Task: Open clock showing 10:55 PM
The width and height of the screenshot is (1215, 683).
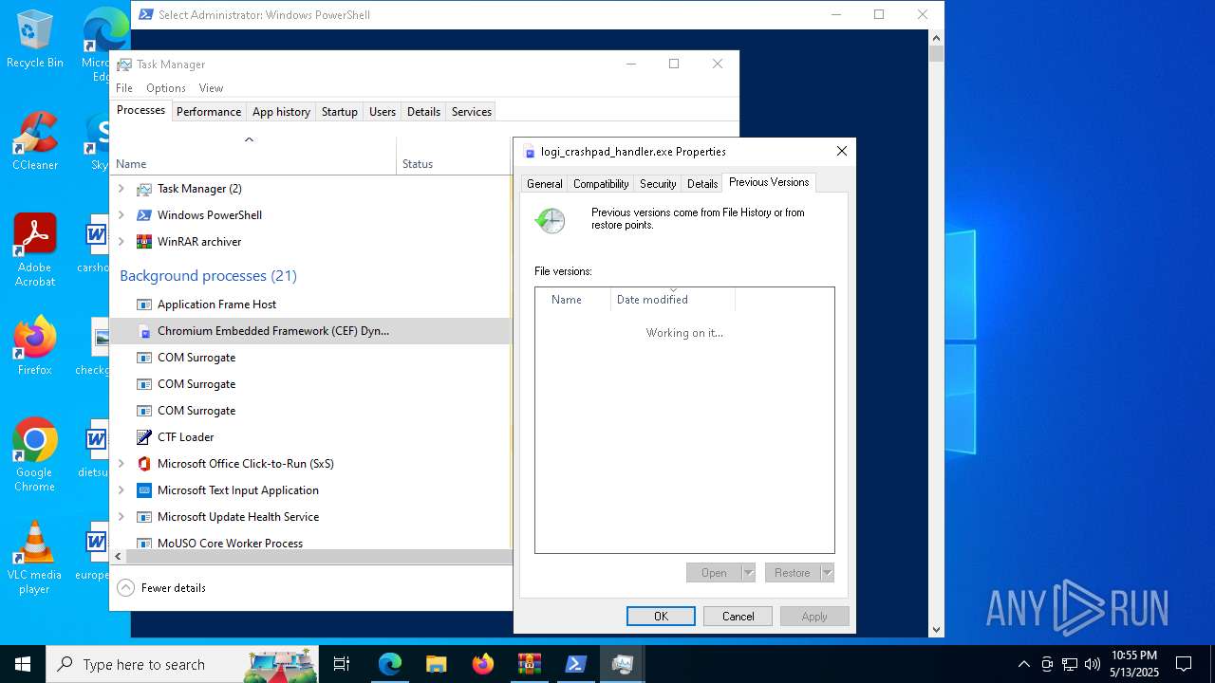Action: pos(1134,664)
